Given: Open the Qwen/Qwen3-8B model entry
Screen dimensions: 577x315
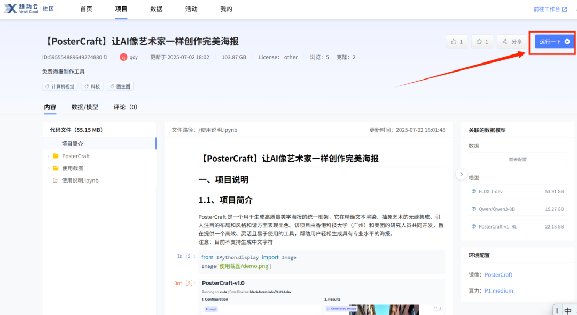Looking at the screenshot, I should point(518,209).
